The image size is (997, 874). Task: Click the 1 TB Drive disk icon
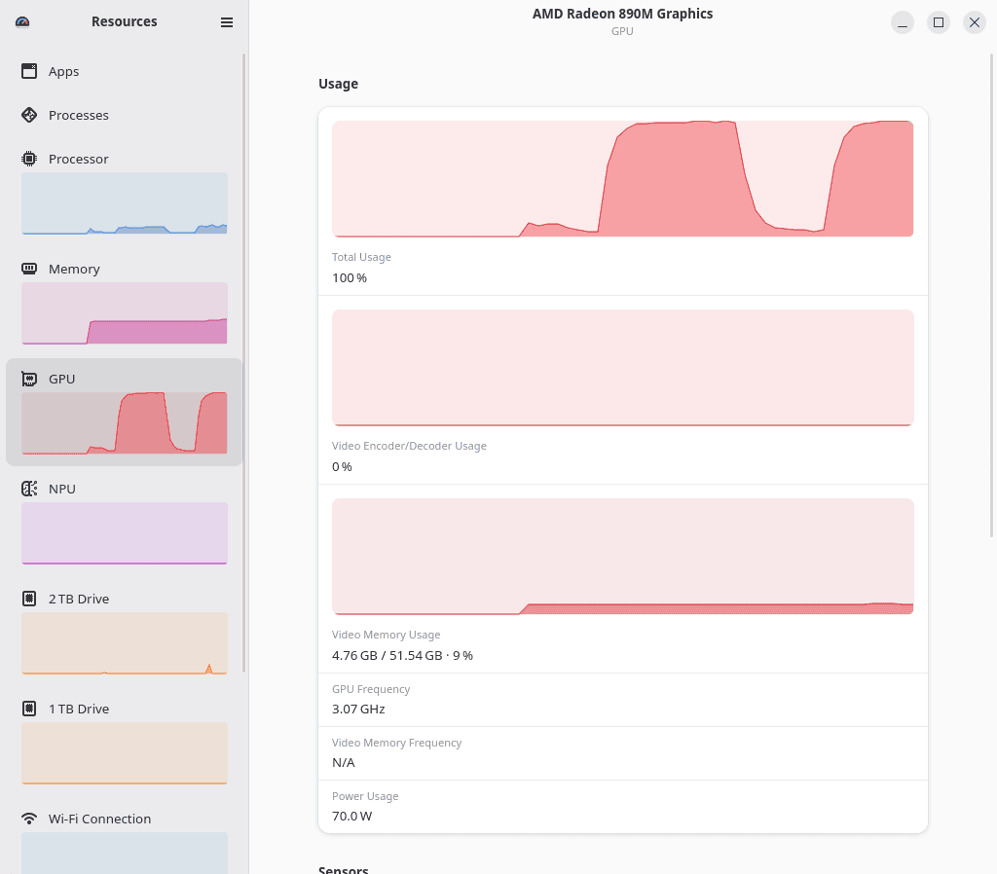29,709
